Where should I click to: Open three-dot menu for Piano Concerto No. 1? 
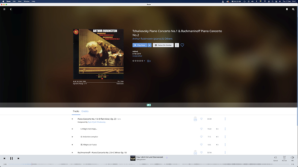coord(225,119)
